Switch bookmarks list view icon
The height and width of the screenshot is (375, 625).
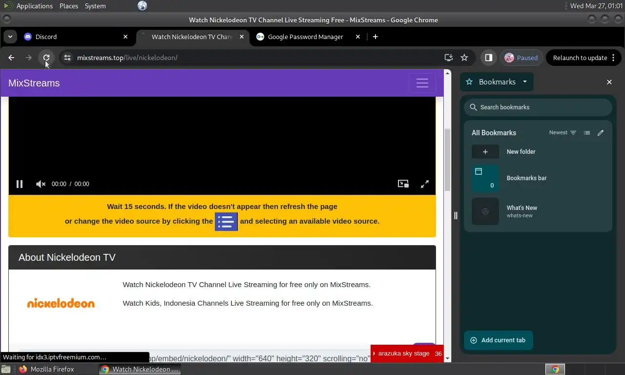587,133
